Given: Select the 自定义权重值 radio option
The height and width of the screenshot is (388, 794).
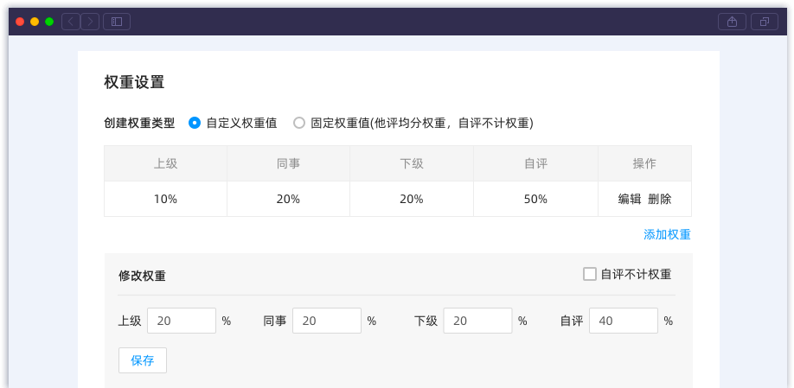Looking at the screenshot, I should pyautogui.click(x=195, y=123).
